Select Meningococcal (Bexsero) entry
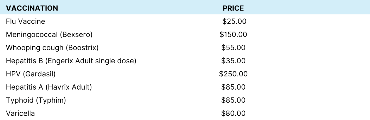Viewport: 370px width, 120px height. 49,35
